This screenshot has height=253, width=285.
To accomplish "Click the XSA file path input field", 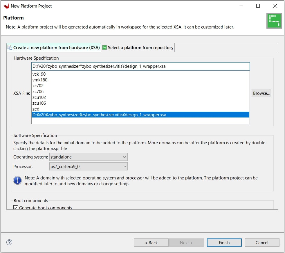I will 140,66.
